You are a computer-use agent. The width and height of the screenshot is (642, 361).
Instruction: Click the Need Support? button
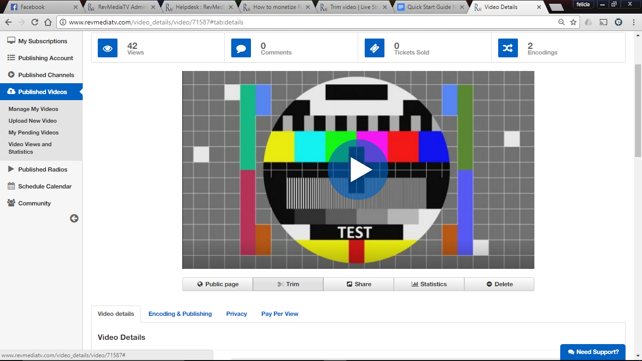[593, 352]
